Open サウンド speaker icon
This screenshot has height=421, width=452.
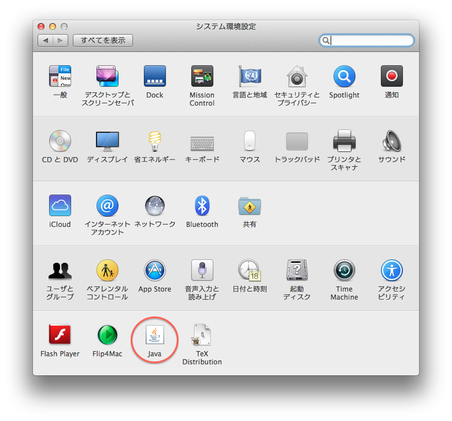click(x=391, y=141)
